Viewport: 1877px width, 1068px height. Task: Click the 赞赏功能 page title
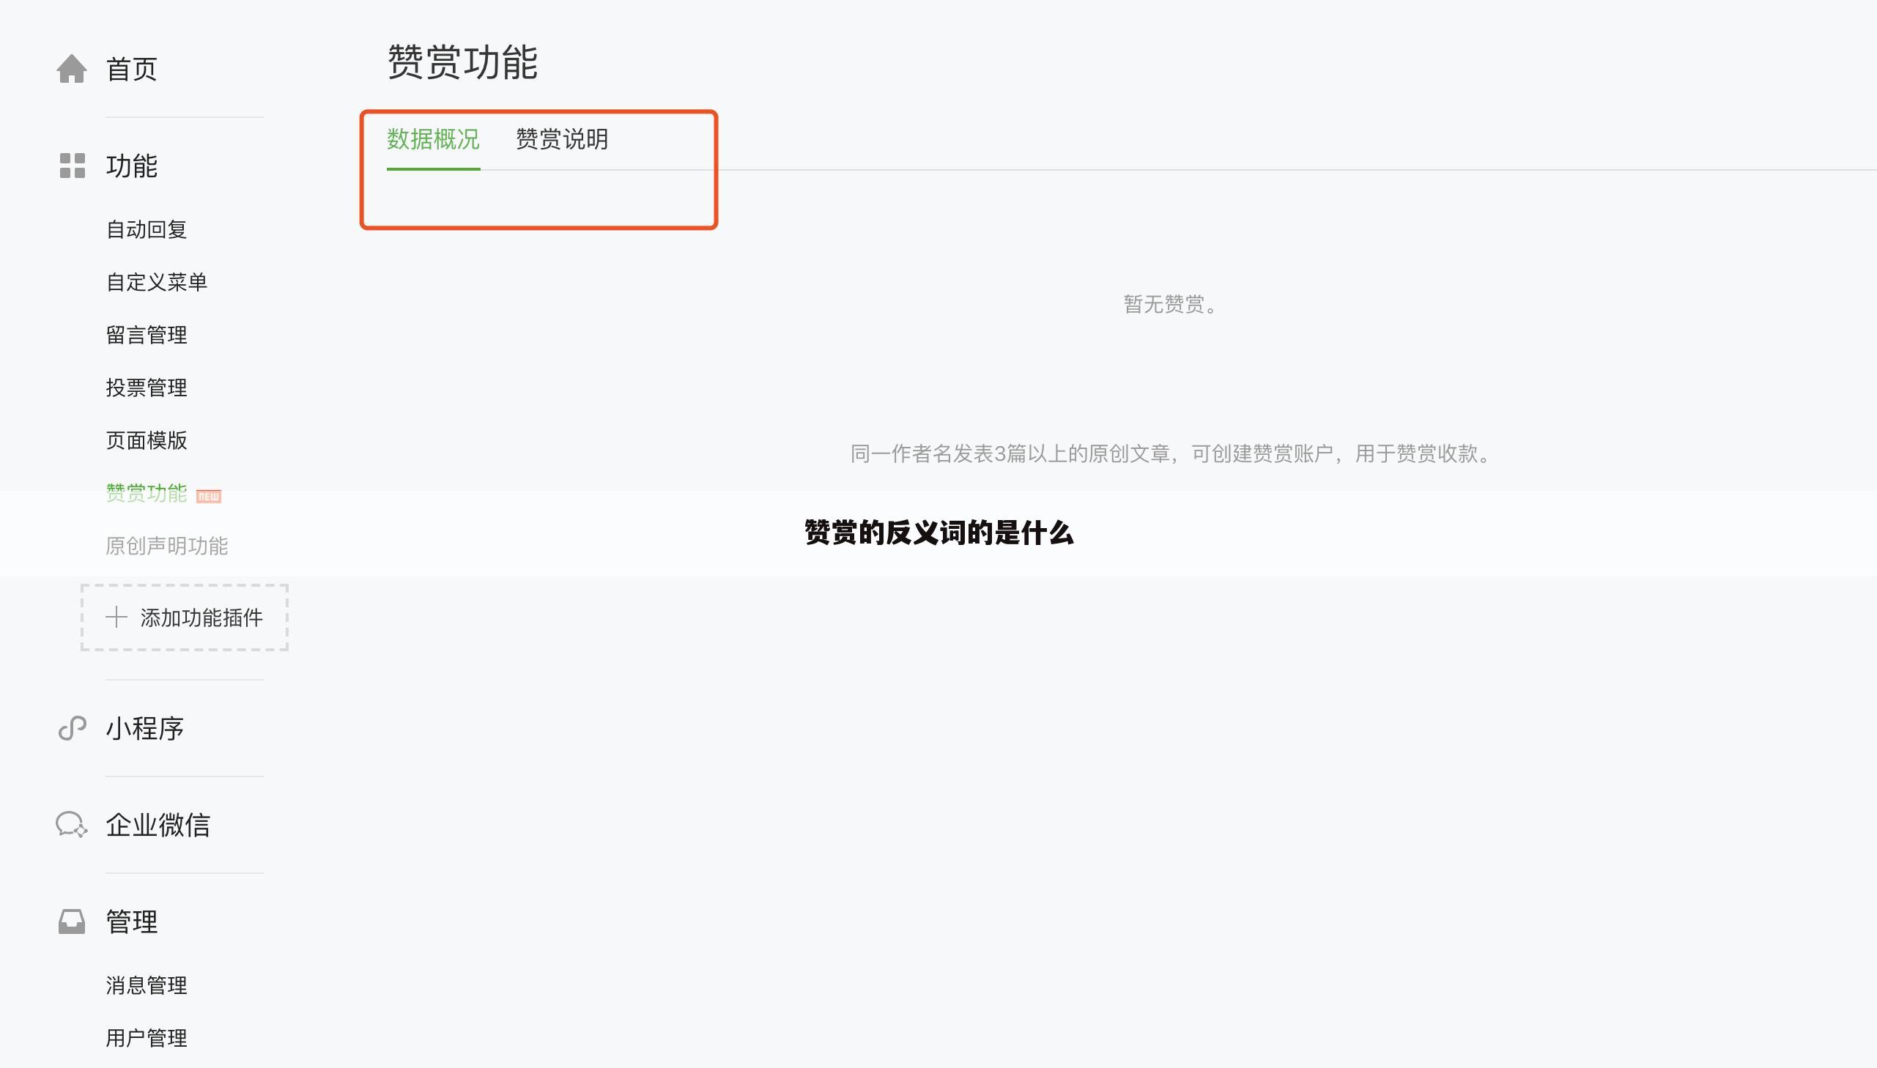(x=463, y=62)
